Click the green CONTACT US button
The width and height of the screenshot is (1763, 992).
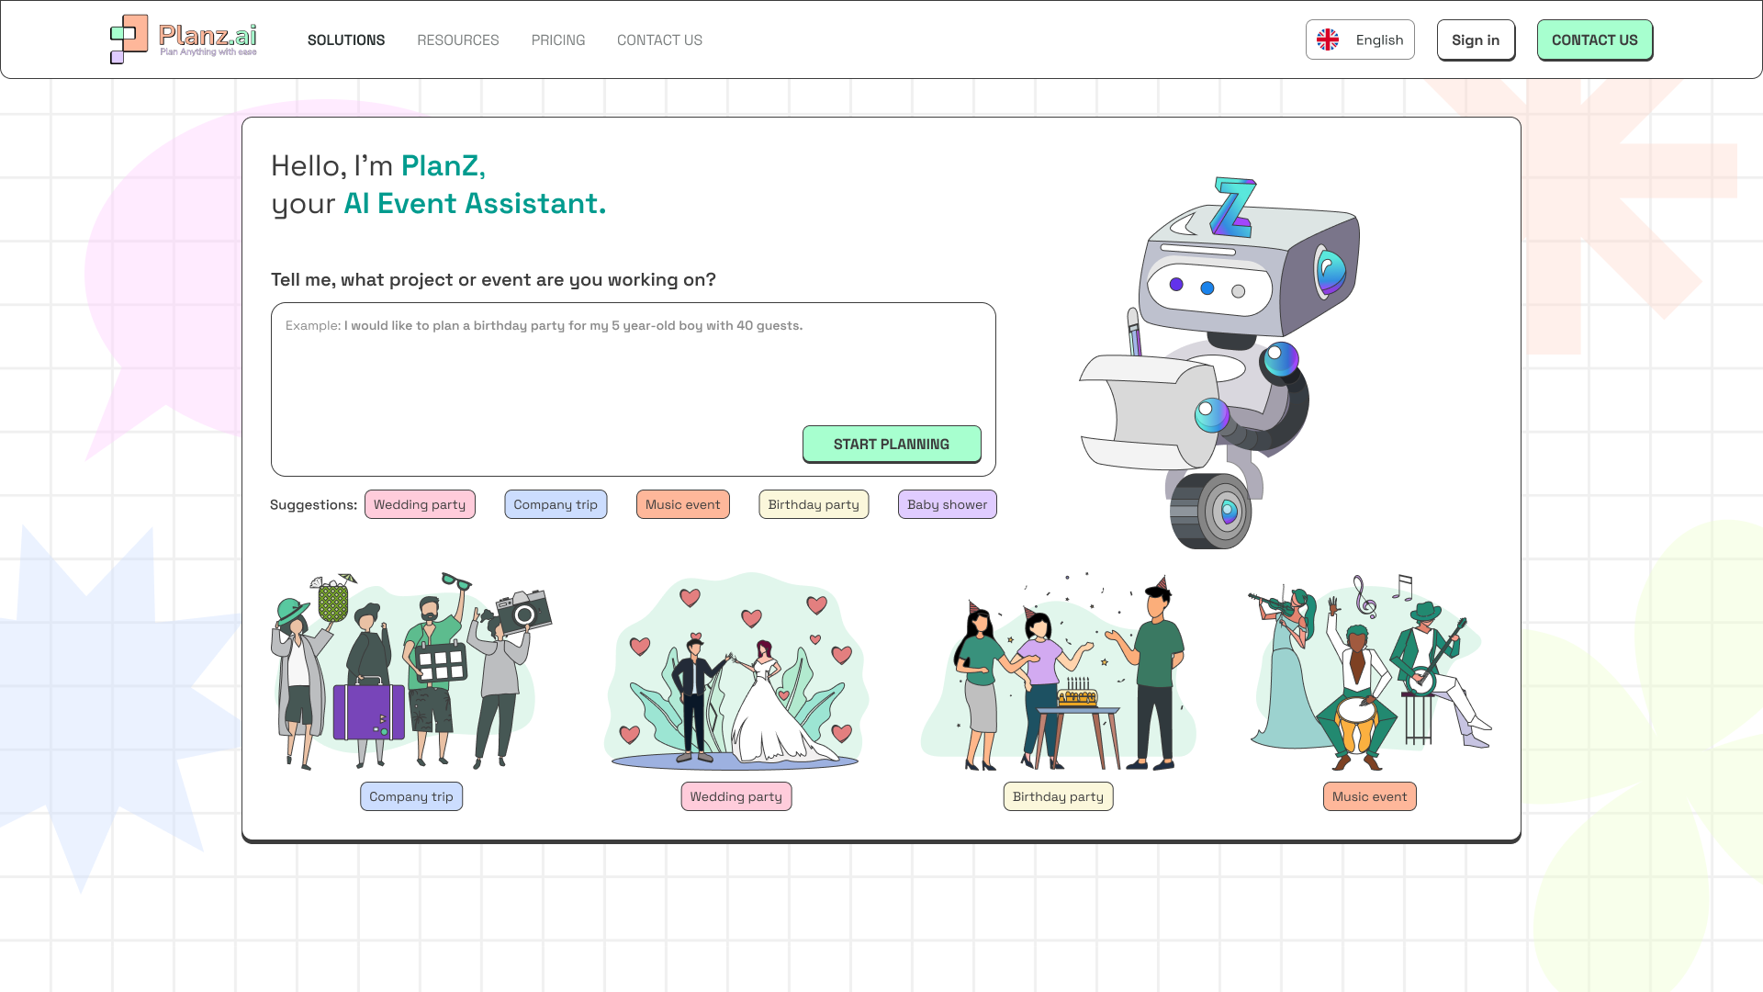coord(1594,40)
